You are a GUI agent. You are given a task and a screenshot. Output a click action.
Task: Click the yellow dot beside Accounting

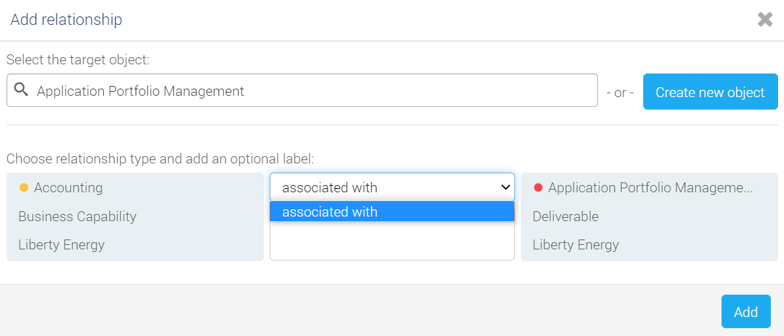click(23, 188)
